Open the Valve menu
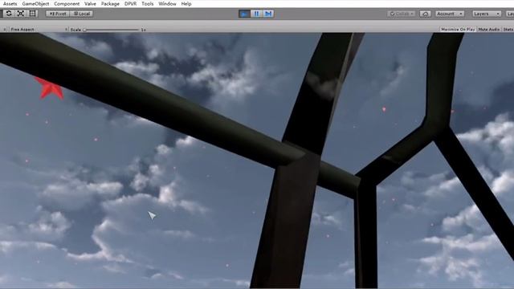Viewport: 514px width, 289px height. [x=90, y=4]
